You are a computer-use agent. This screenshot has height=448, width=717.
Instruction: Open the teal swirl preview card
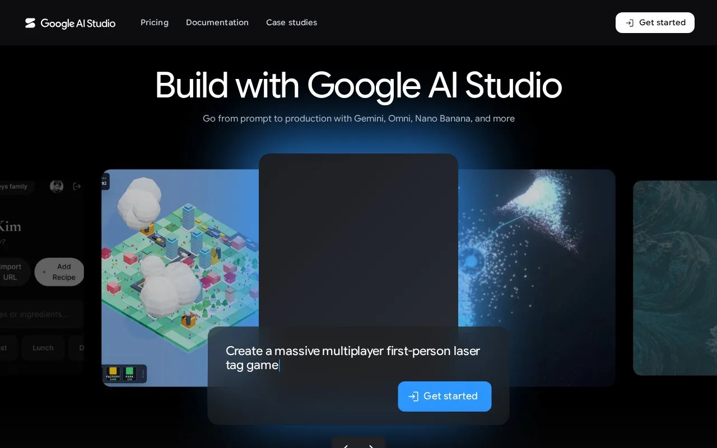[675, 278]
